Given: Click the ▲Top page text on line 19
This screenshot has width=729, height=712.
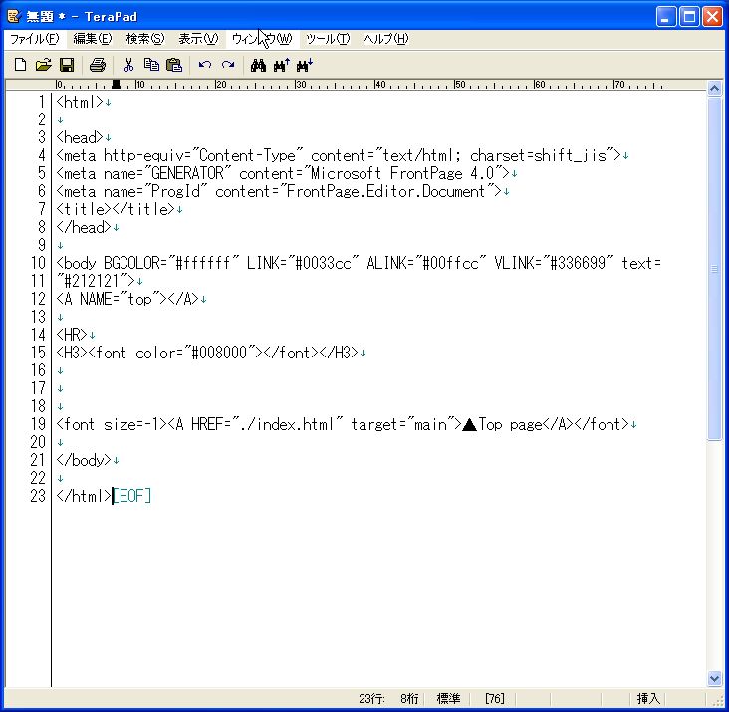Looking at the screenshot, I should pos(502,424).
